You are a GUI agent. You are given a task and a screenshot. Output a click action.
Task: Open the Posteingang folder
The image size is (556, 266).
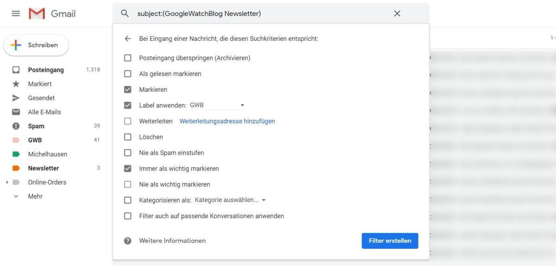46,70
